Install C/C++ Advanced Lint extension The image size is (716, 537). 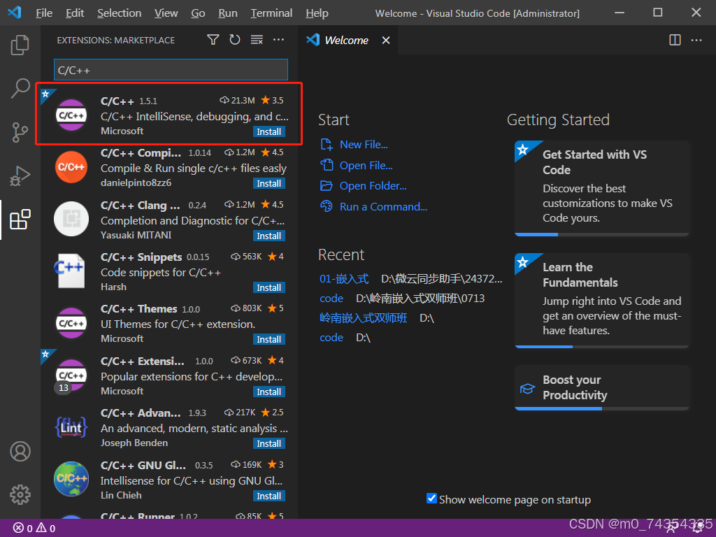269,444
